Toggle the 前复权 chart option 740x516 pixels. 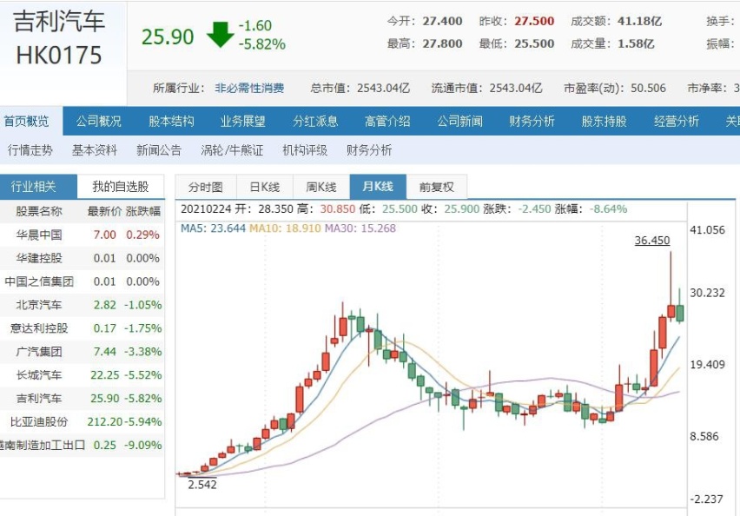point(437,188)
